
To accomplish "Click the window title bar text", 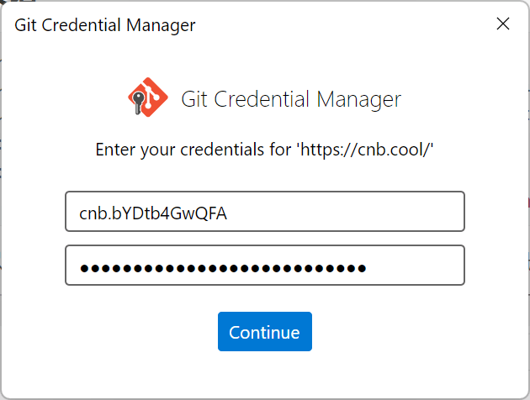I will (105, 25).
